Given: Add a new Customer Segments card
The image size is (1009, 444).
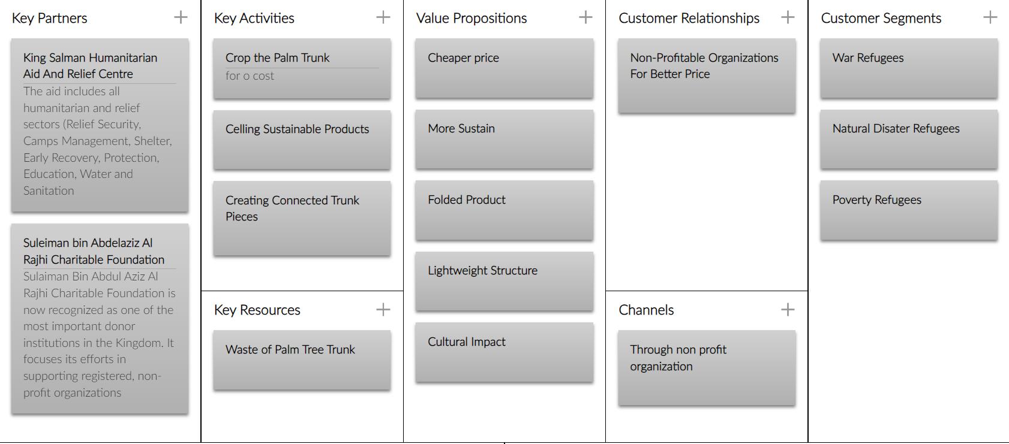Looking at the screenshot, I should [x=990, y=17].
